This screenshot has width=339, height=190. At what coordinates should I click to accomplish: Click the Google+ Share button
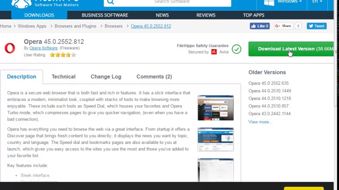pyautogui.click(x=283, y=26)
